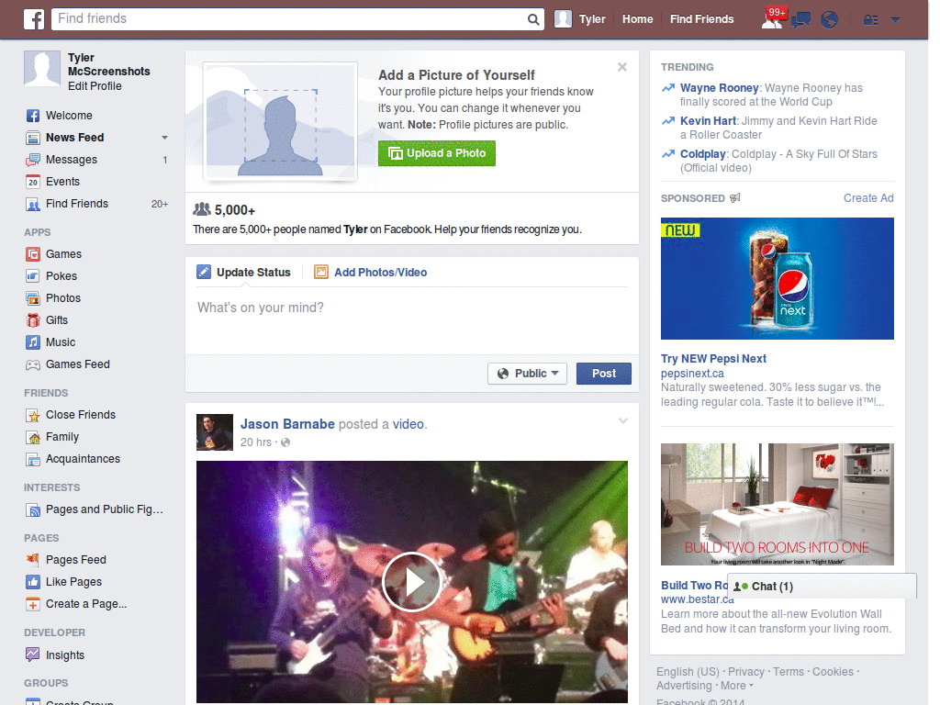
Task: Click the Photos app icon
Action: click(33, 298)
